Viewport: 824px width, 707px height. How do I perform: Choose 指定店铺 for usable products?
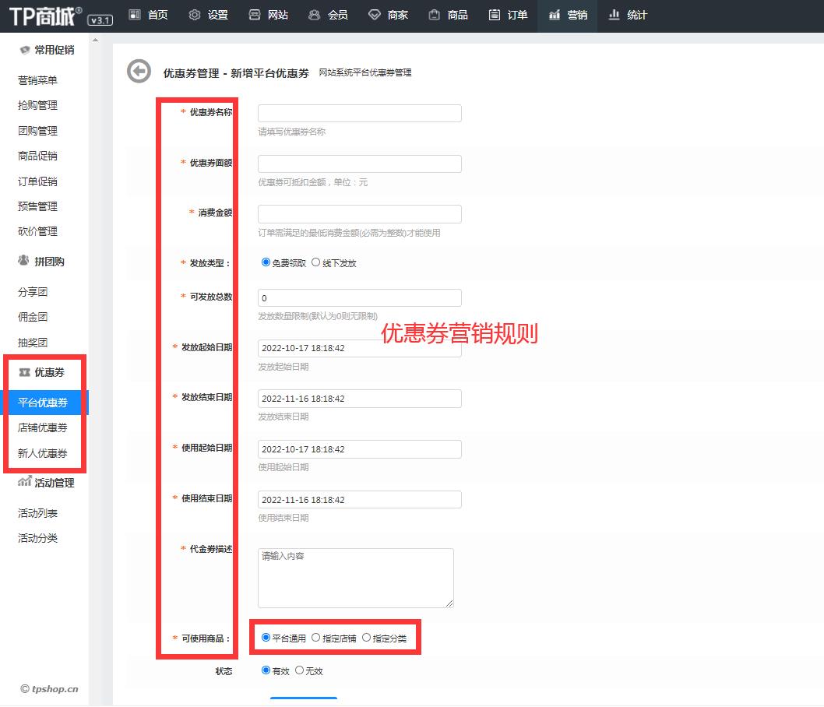(315, 637)
